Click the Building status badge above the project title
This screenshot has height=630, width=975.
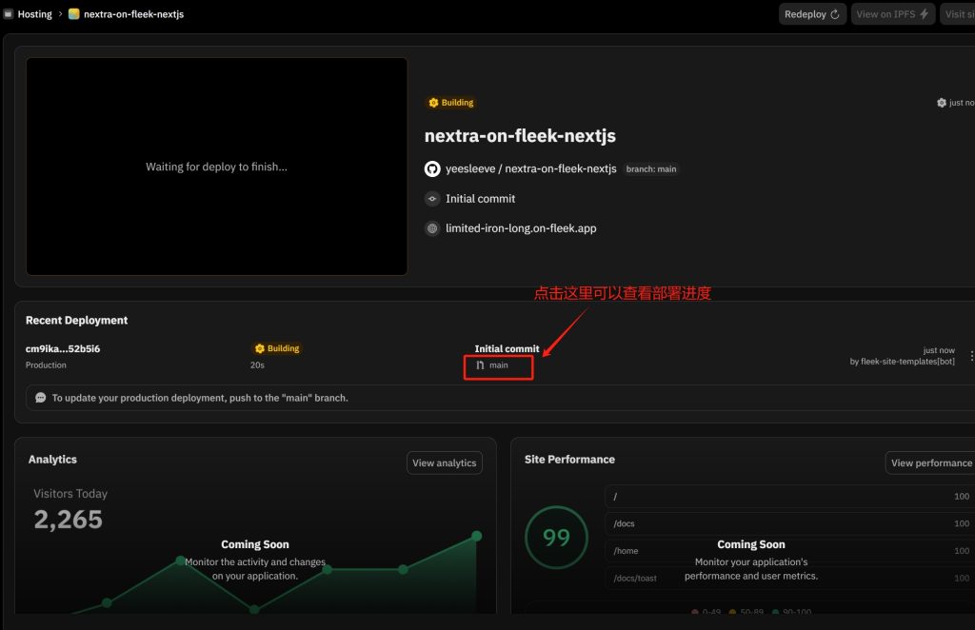click(450, 103)
